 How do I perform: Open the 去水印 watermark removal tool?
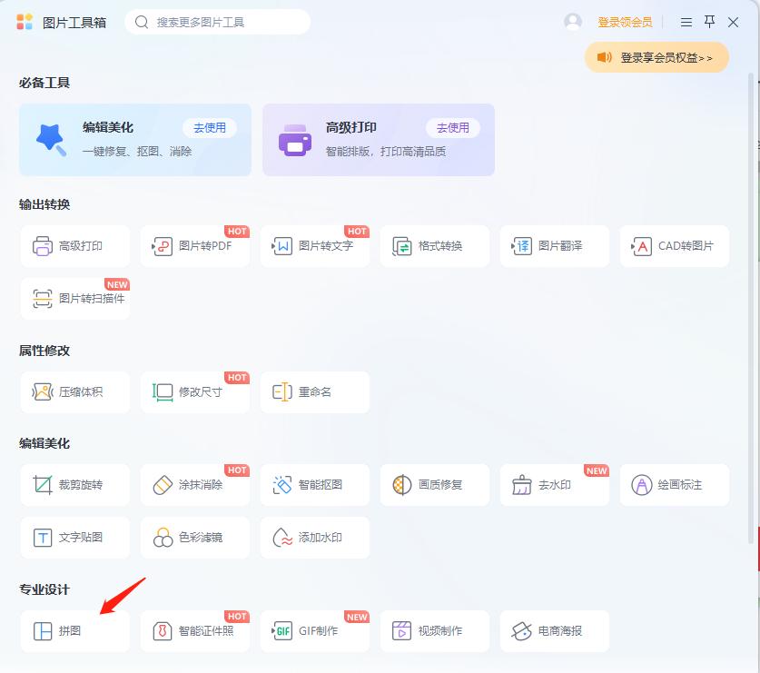coord(555,482)
